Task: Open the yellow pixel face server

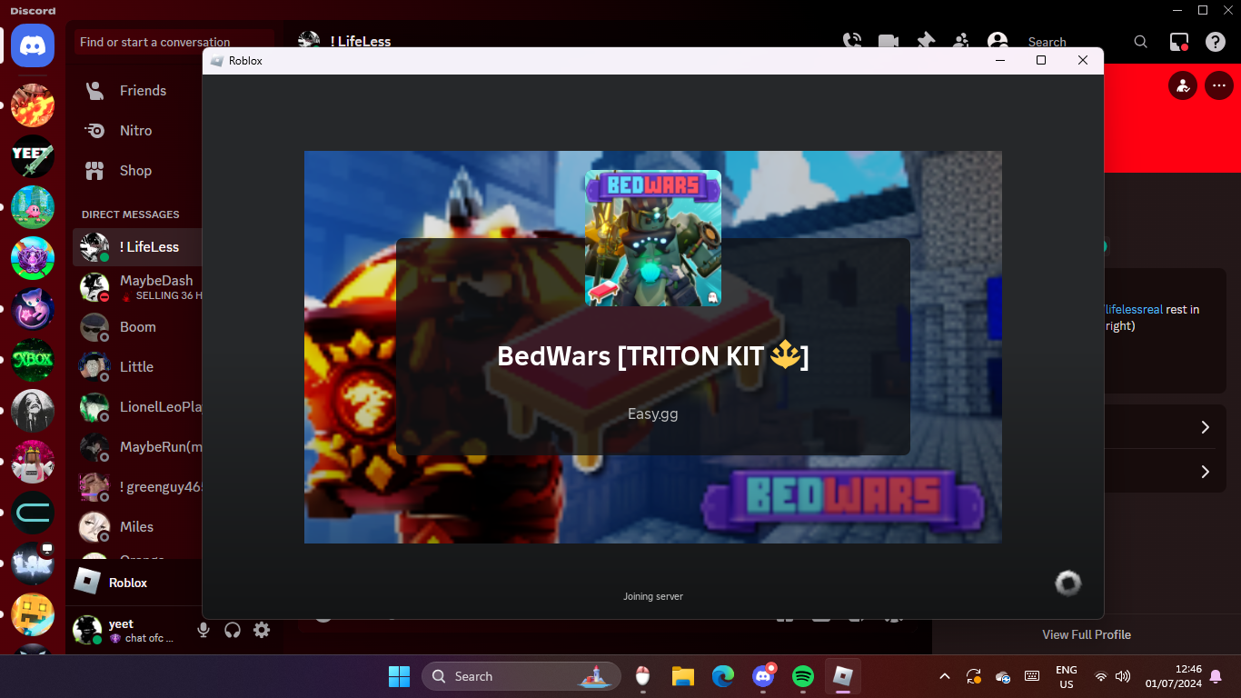Action: pos(33,614)
